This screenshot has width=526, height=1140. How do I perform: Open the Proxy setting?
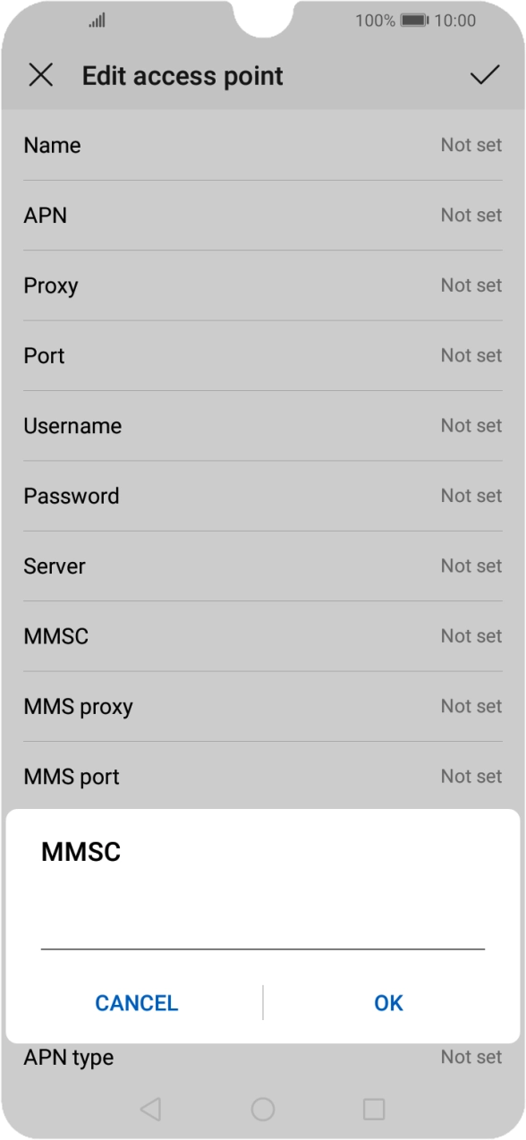point(263,285)
